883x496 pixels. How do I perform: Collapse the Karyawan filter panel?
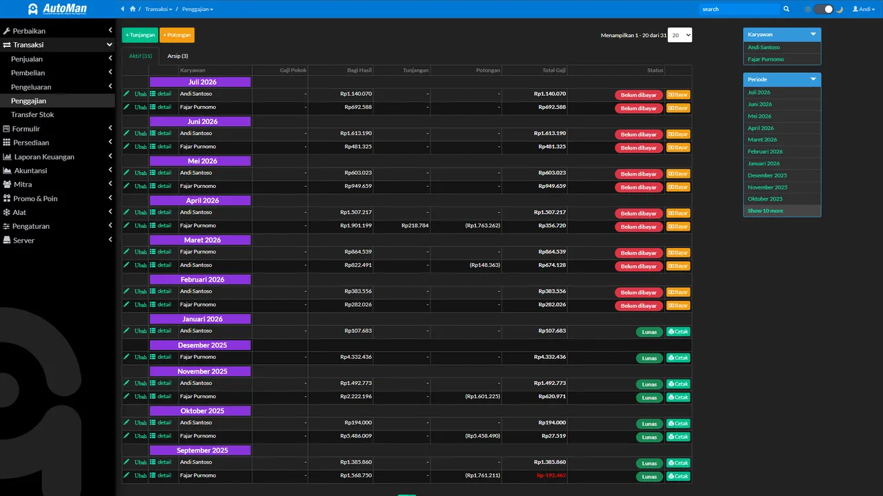(813, 34)
